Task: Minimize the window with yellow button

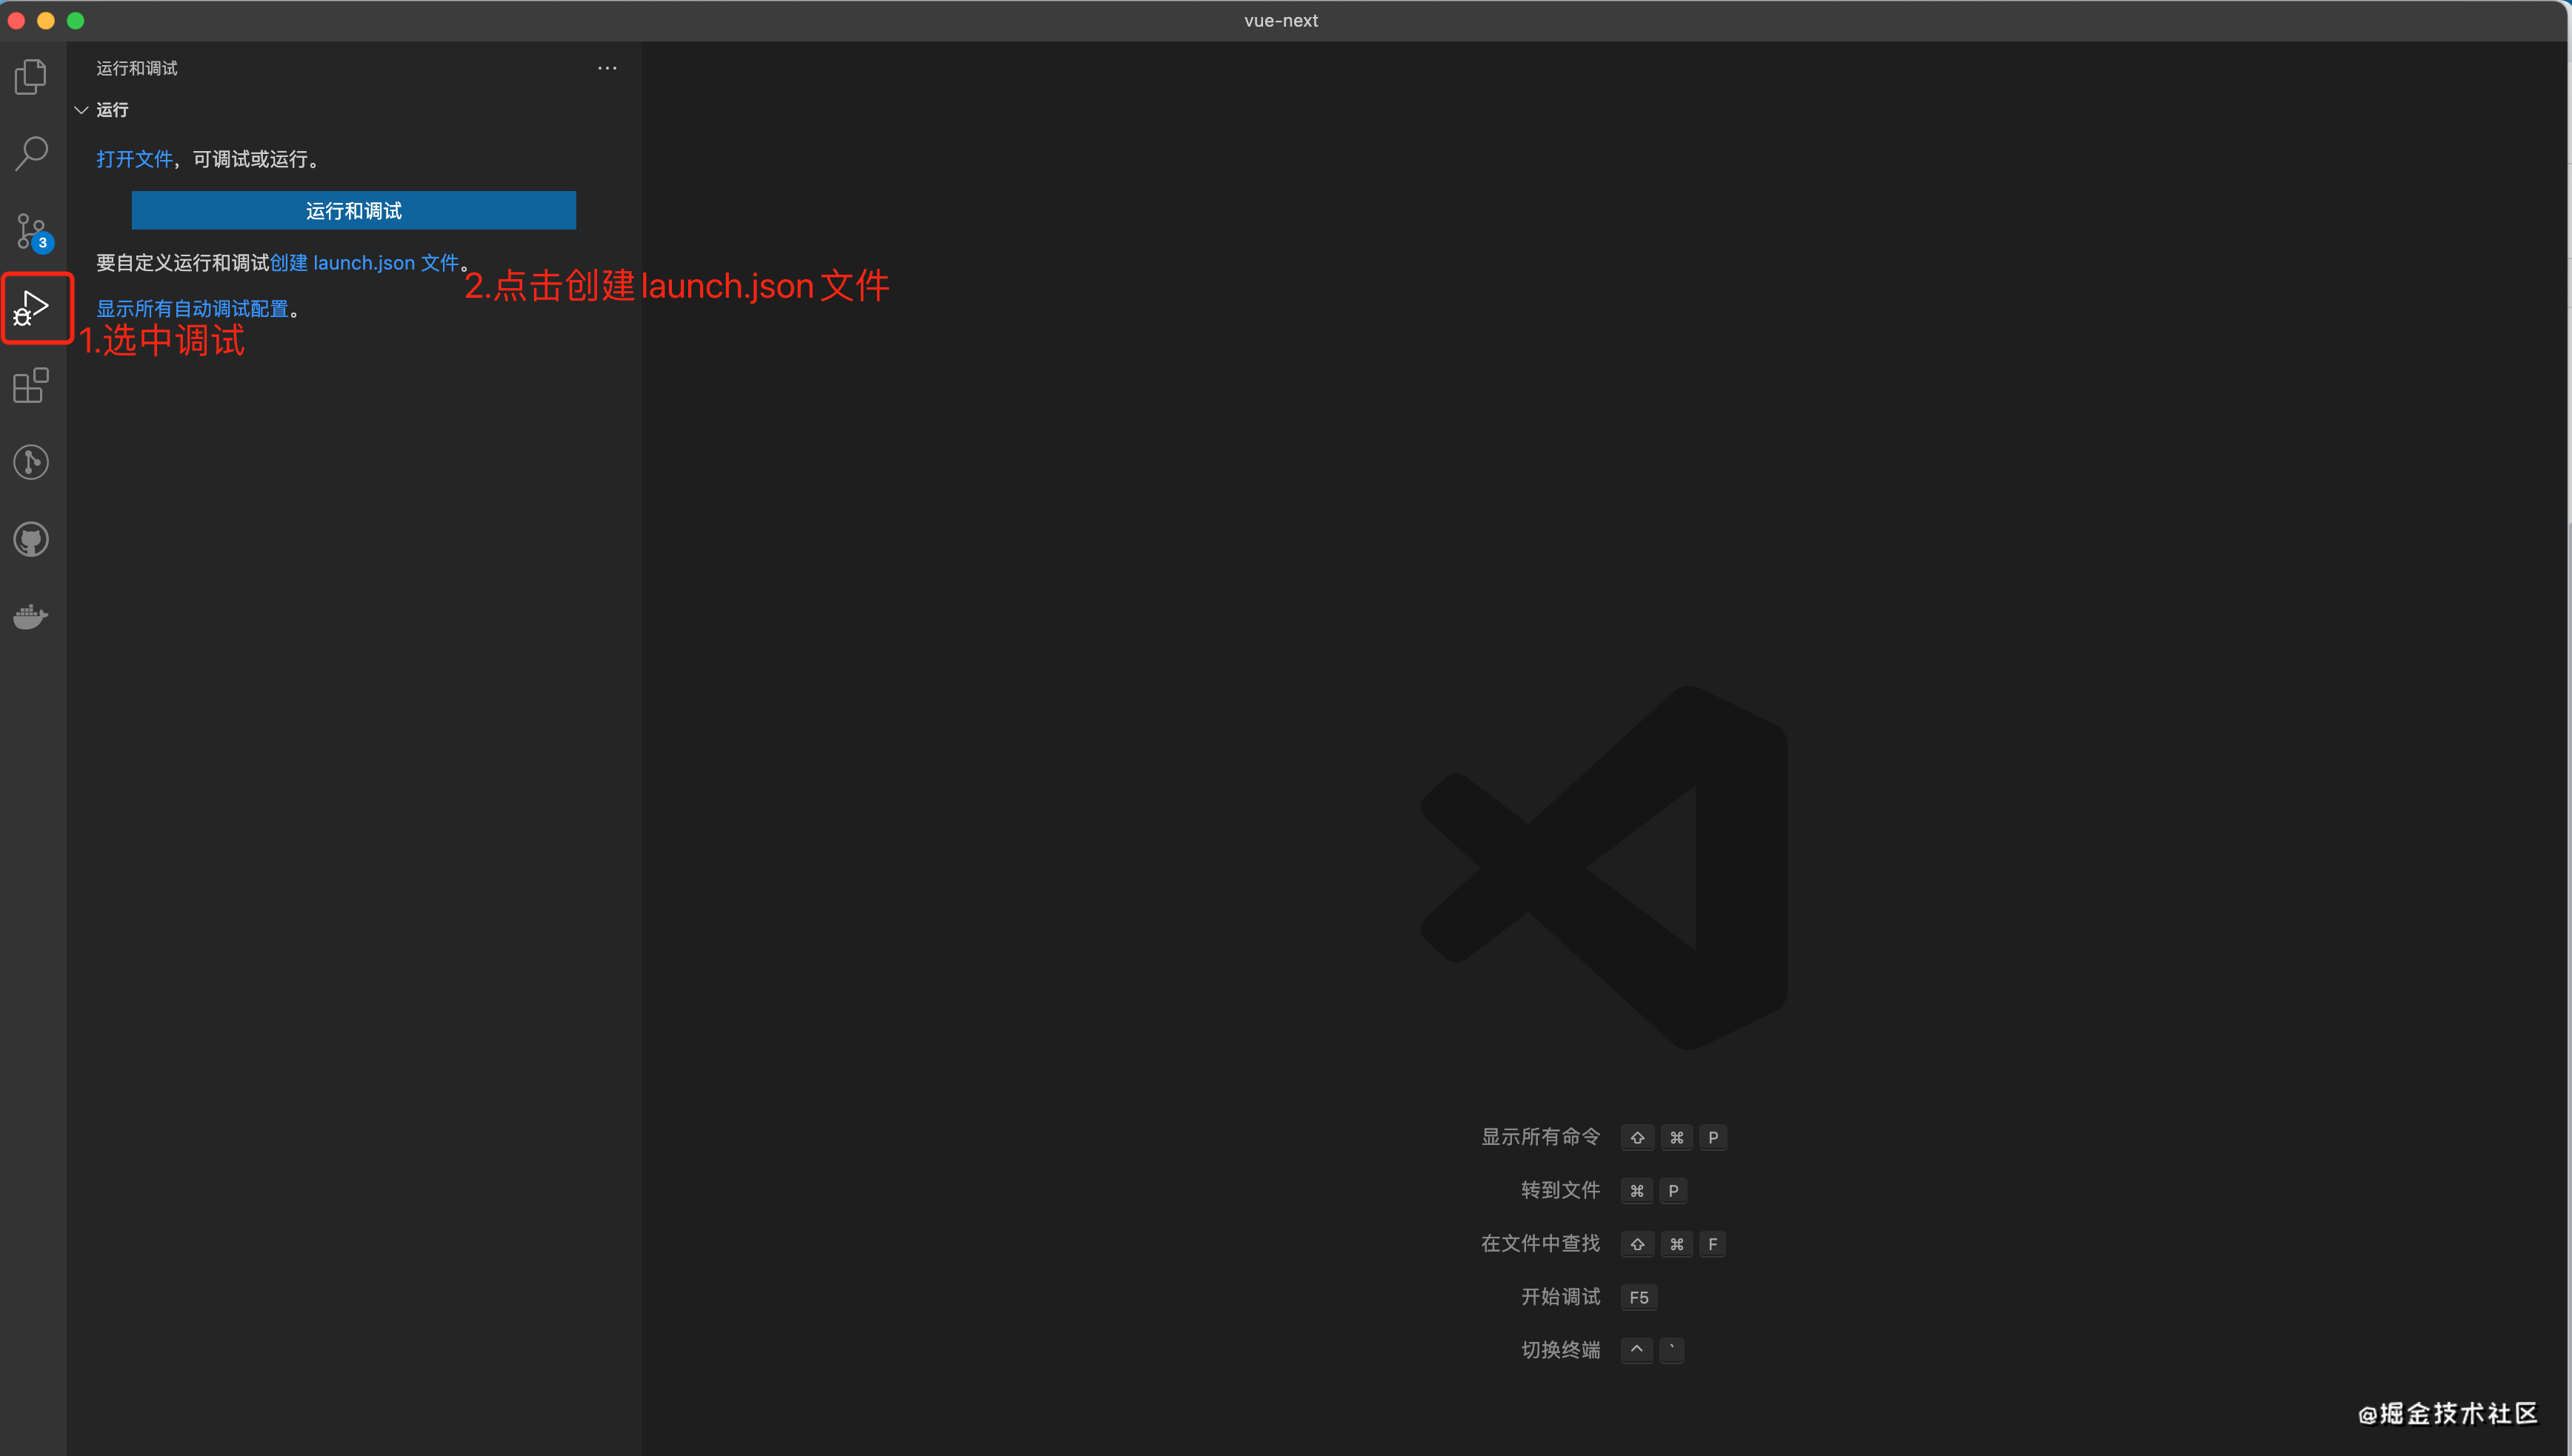Action: pyautogui.click(x=46, y=20)
